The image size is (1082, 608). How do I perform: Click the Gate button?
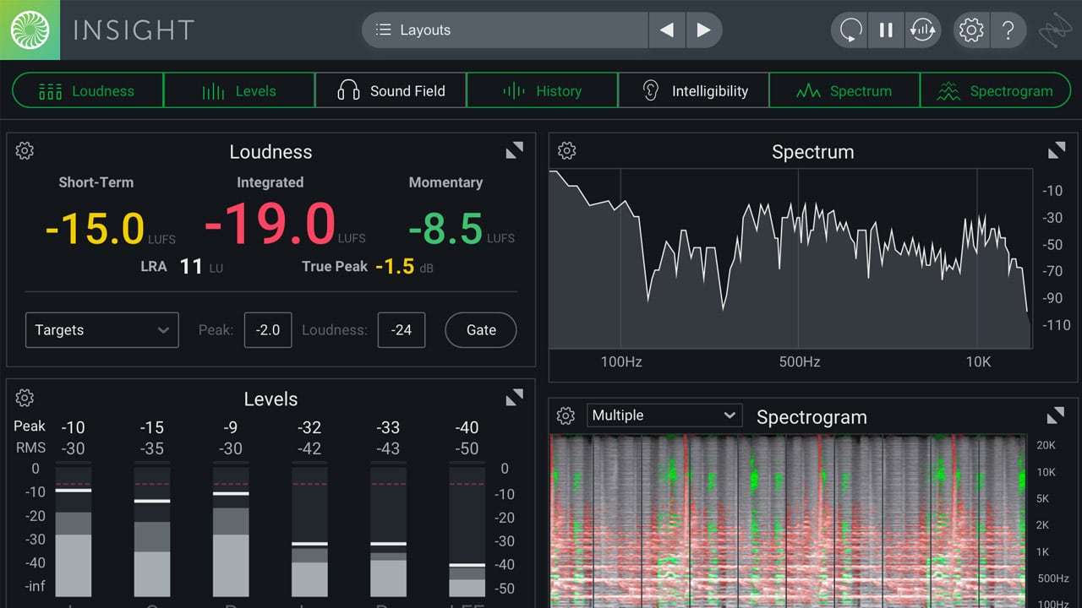coord(481,330)
